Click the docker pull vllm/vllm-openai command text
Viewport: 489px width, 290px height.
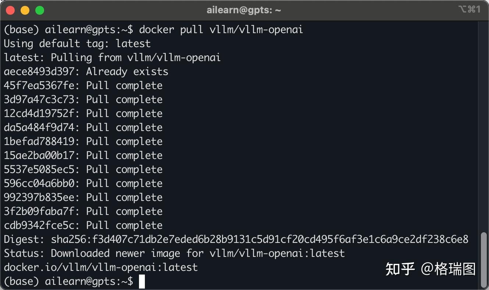(x=221, y=29)
